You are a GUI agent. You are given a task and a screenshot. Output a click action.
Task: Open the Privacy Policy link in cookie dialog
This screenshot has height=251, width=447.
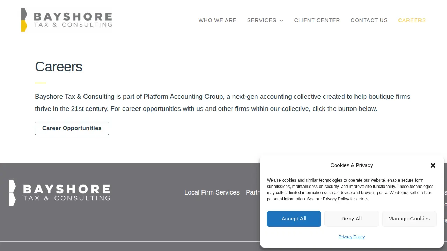tap(352, 237)
